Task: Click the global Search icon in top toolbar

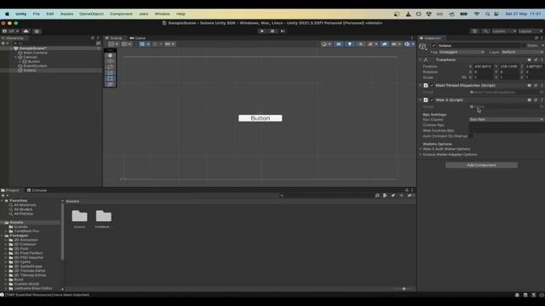Action: [485, 31]
